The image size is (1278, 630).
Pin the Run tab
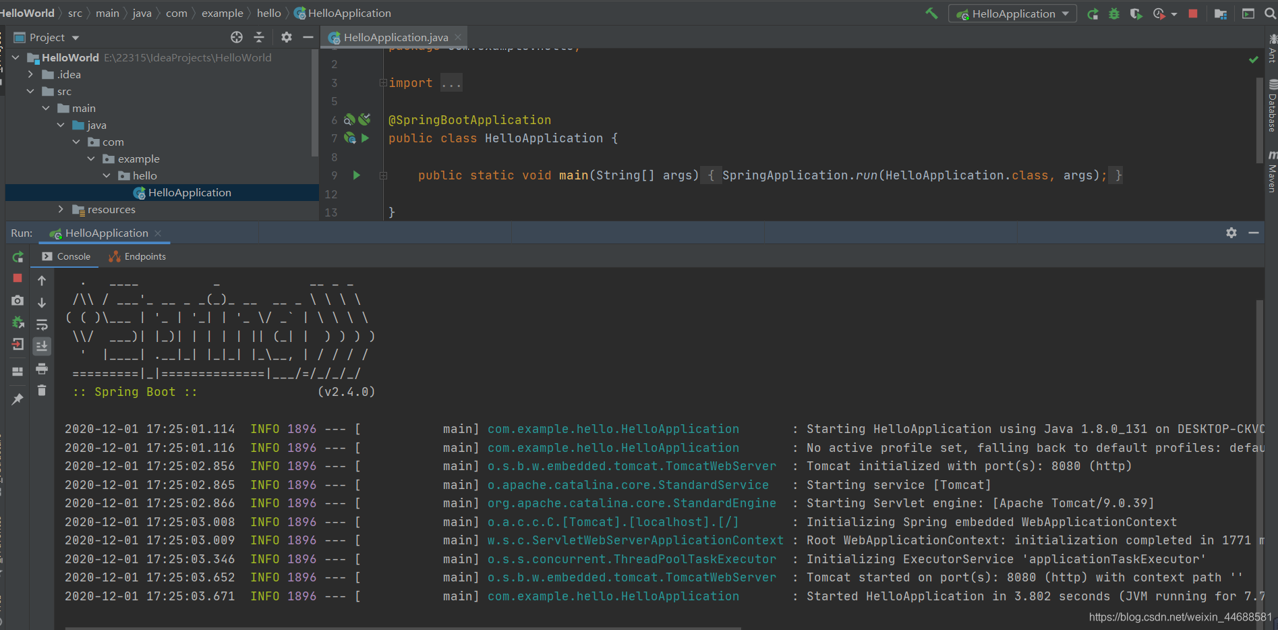coord(18,399)
